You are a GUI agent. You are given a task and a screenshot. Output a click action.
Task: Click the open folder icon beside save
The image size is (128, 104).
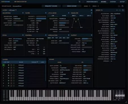tap(119, 6)
